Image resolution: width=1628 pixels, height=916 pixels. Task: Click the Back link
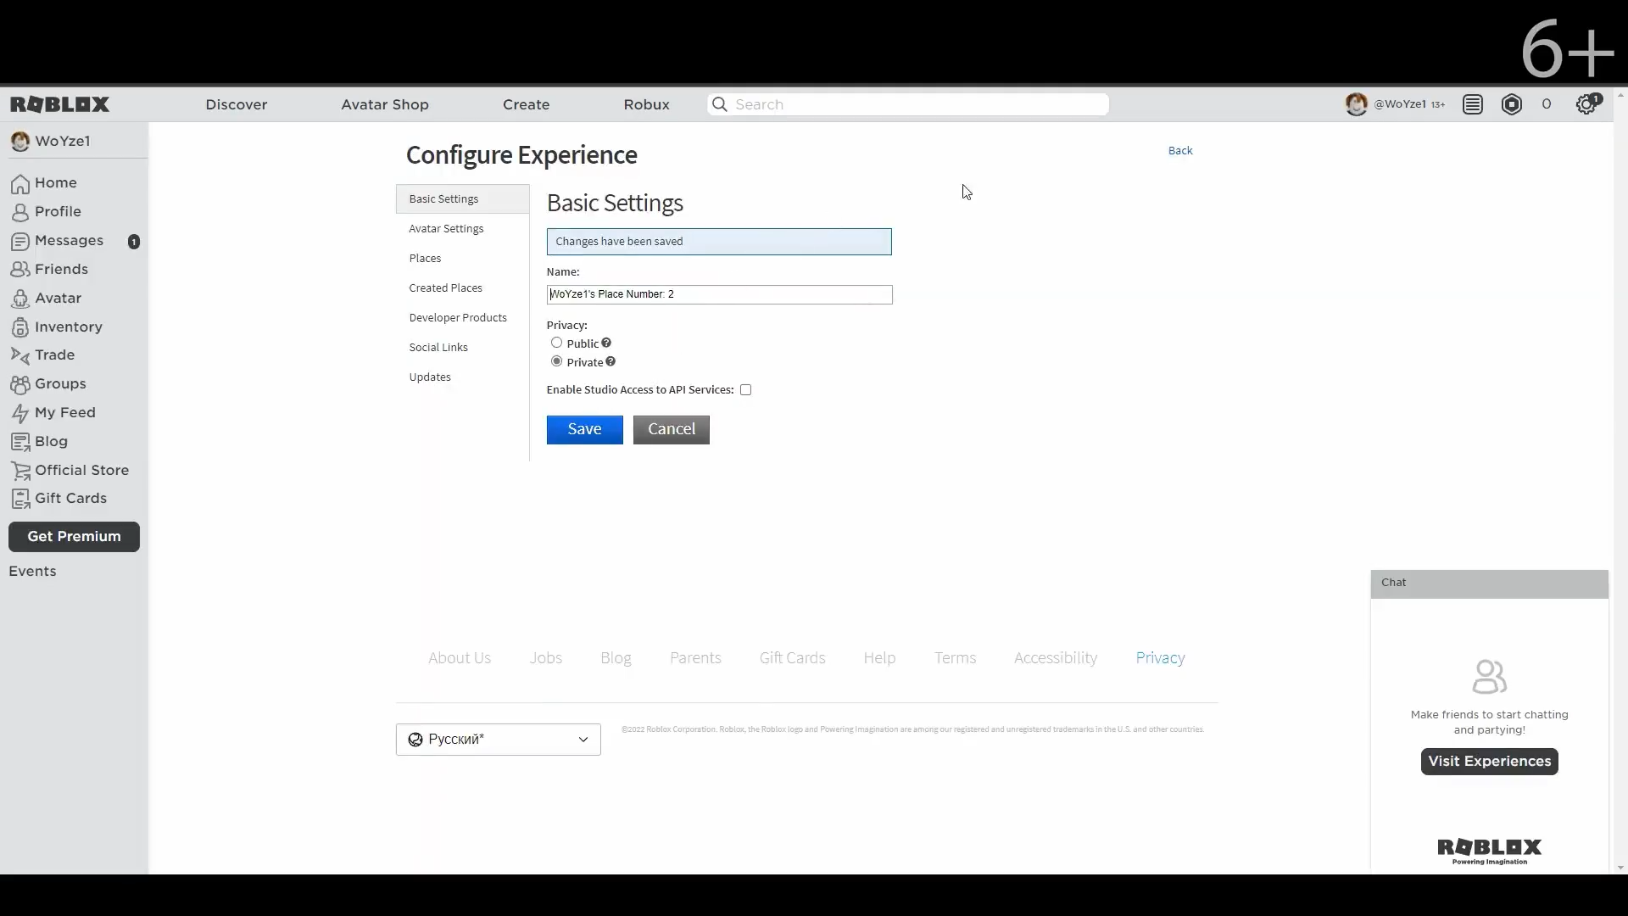(1180, 151)
